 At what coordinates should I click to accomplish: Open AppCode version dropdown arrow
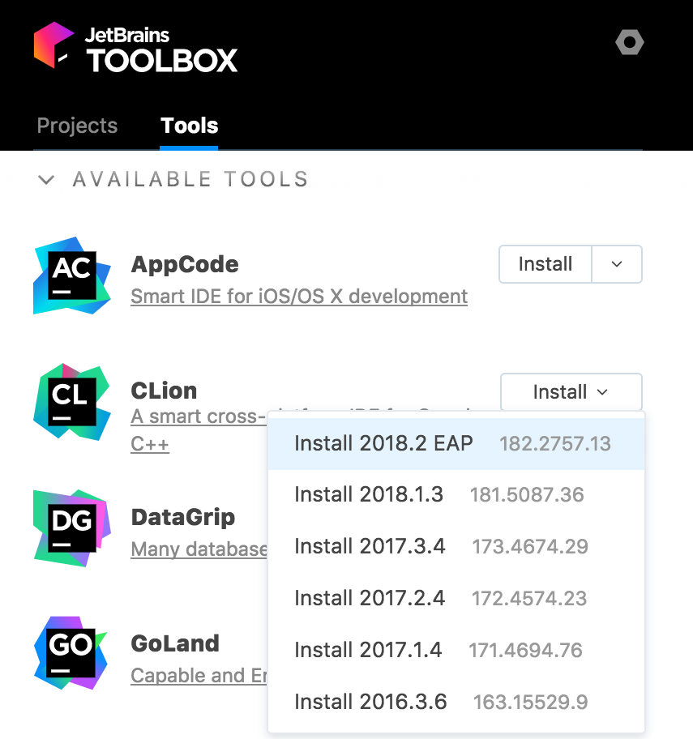(617, 264)
